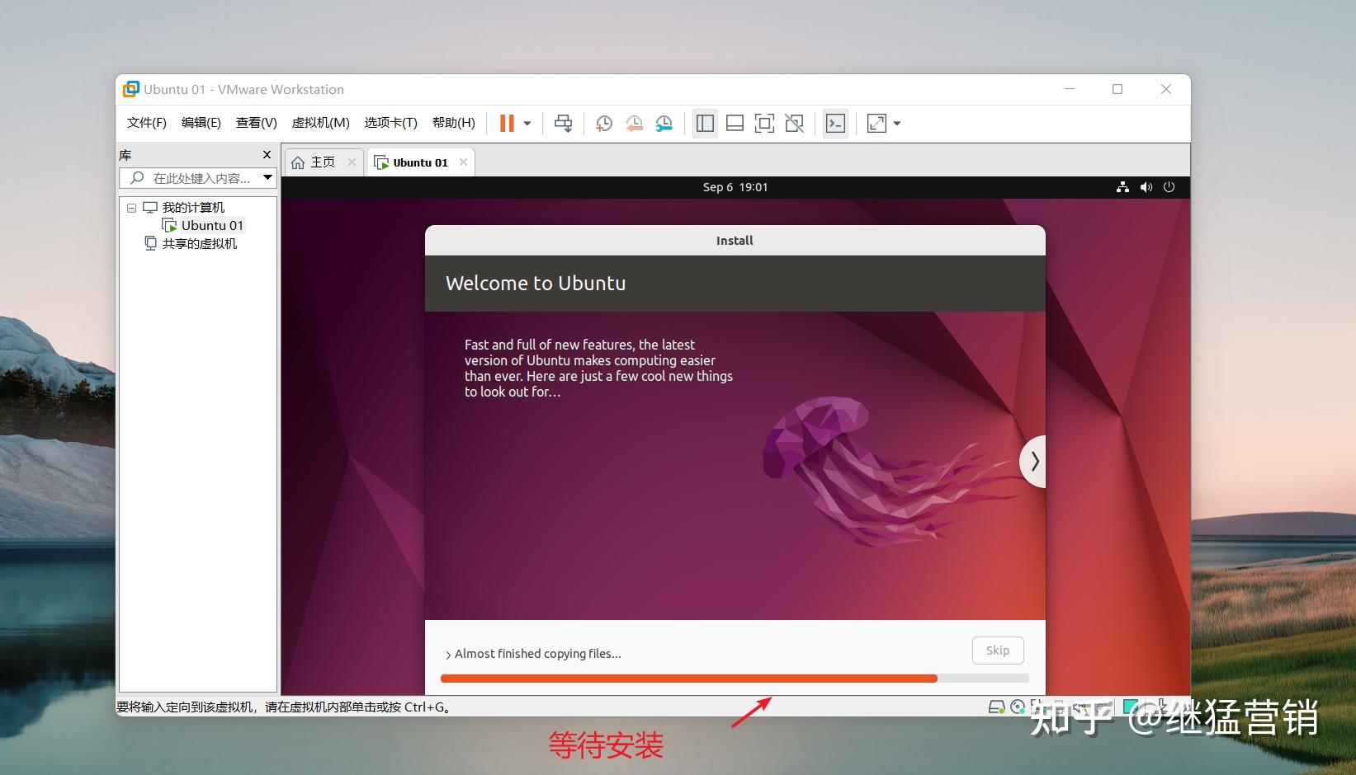Toggle the console view icon
Viewport: 1356px width, 775px height.
[835, 124]
